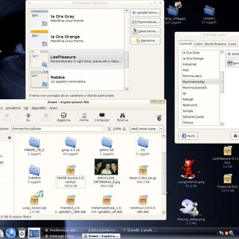239x239 pixels.
Task: Choose SphereCrystal in controls list
Action: [200, 117]
